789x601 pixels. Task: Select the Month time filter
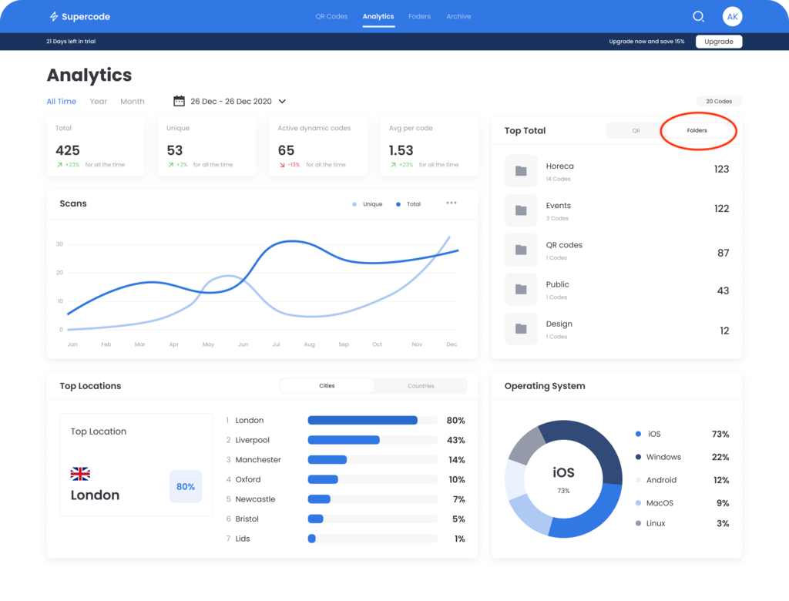132,101
